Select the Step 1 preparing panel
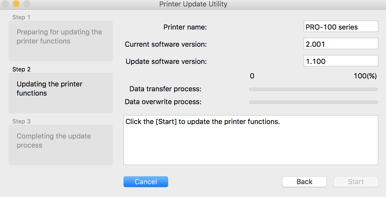This screenshot has height=197, width=386. click(60, 41)
